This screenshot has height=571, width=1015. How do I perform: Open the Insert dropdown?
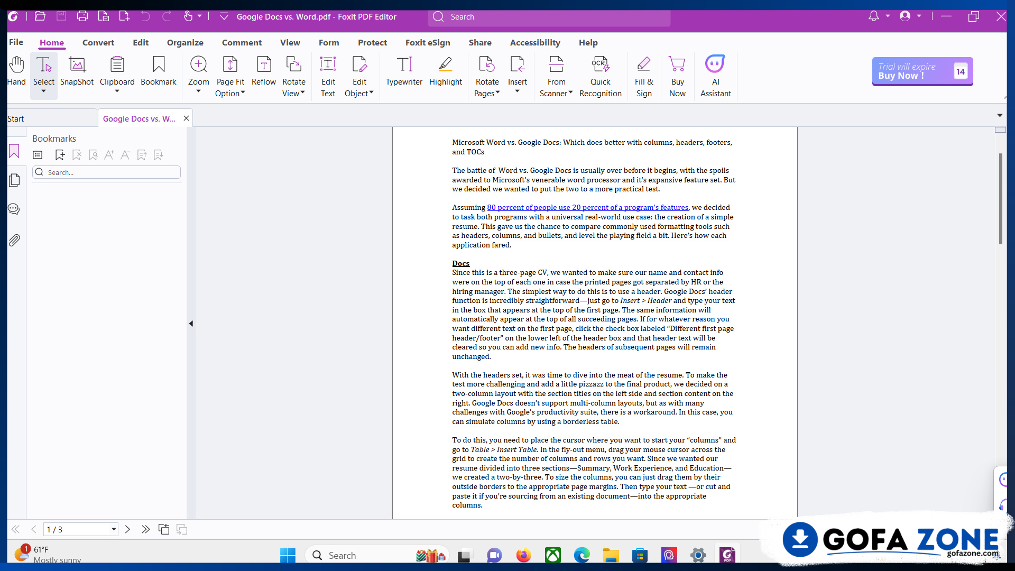coord(518,92)
